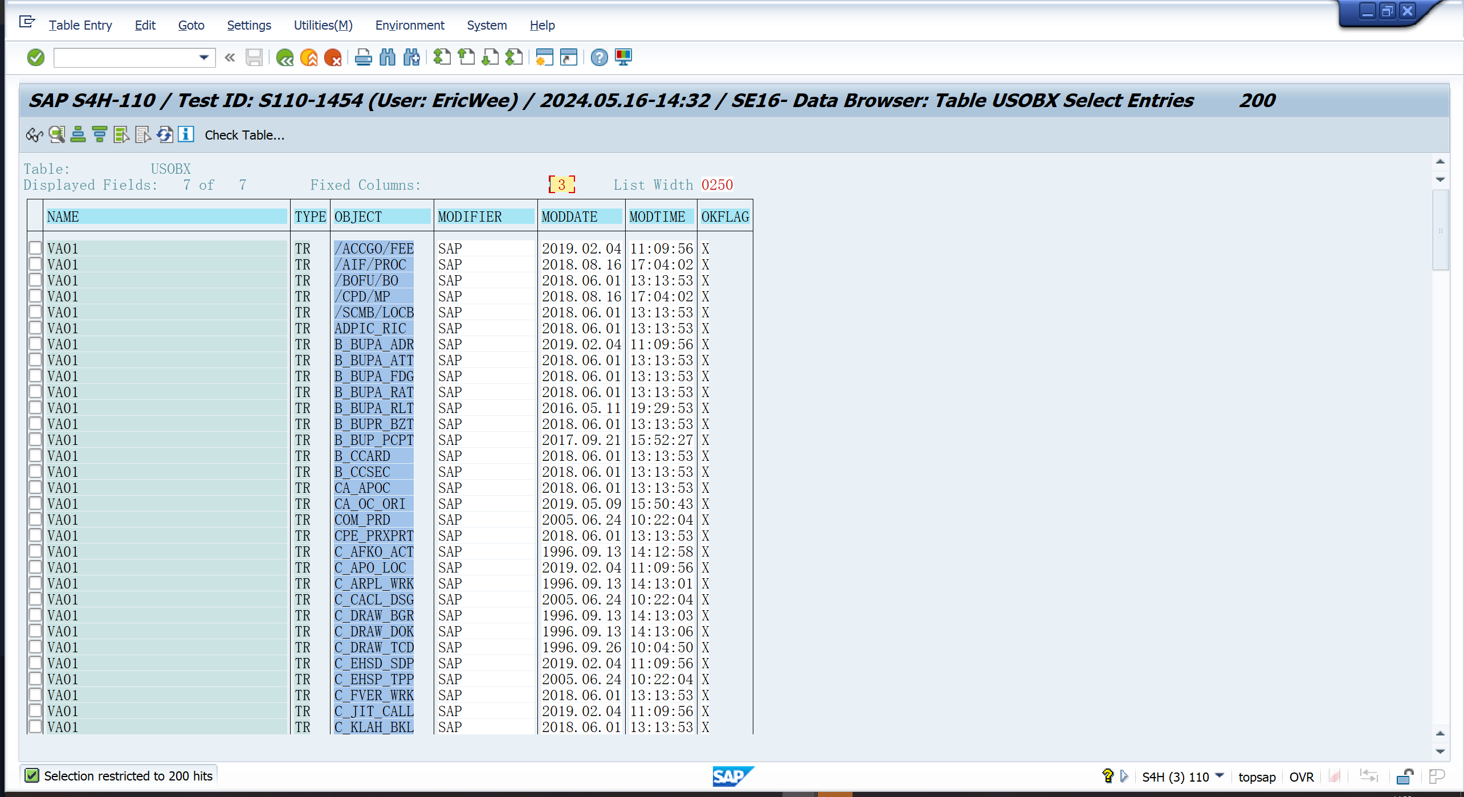This screenshot has height=797, width=1464.
Task: Collapse command field with double-chevron
Action: [230, 58]
